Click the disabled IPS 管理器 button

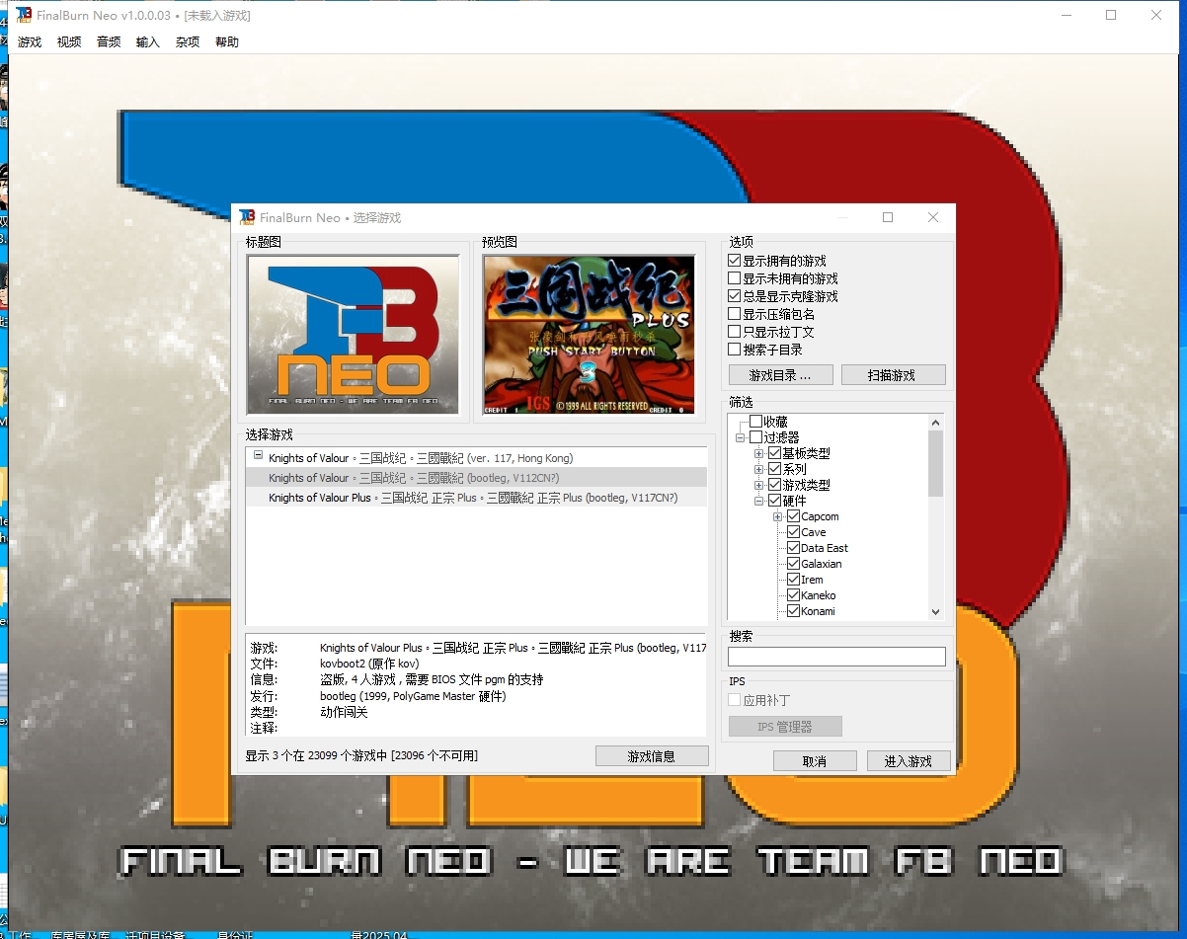pos(785,727)
